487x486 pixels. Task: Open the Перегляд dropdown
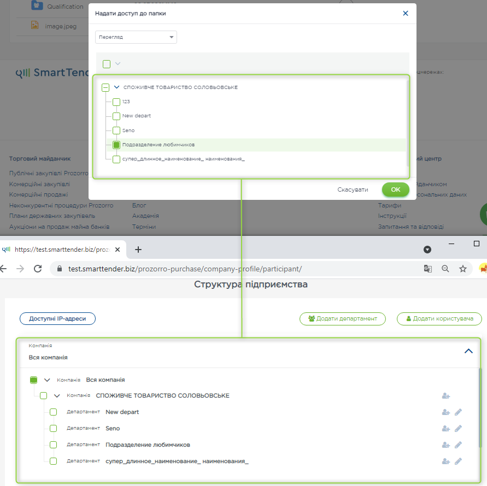pyautogui.click(x=136, y=37)
